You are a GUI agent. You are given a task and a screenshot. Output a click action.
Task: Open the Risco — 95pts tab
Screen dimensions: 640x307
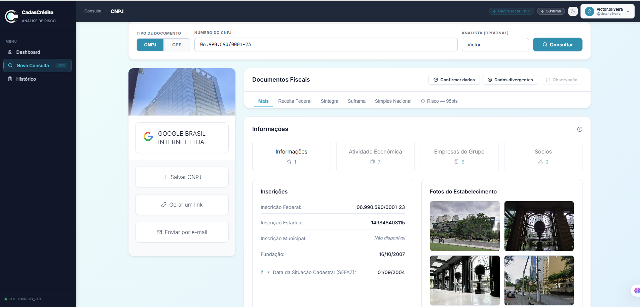(439, 101)
